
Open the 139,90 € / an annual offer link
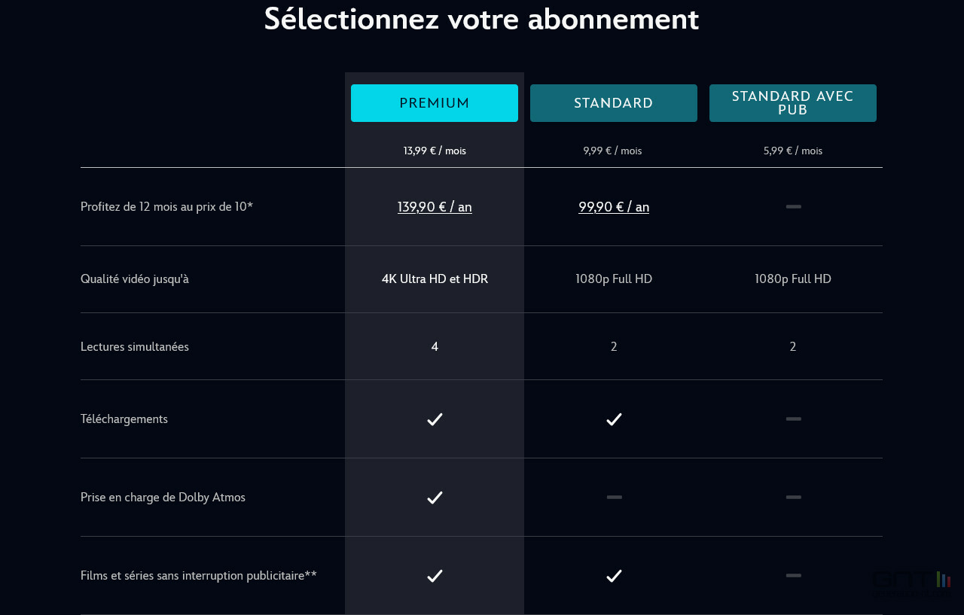tap(435, 207)
